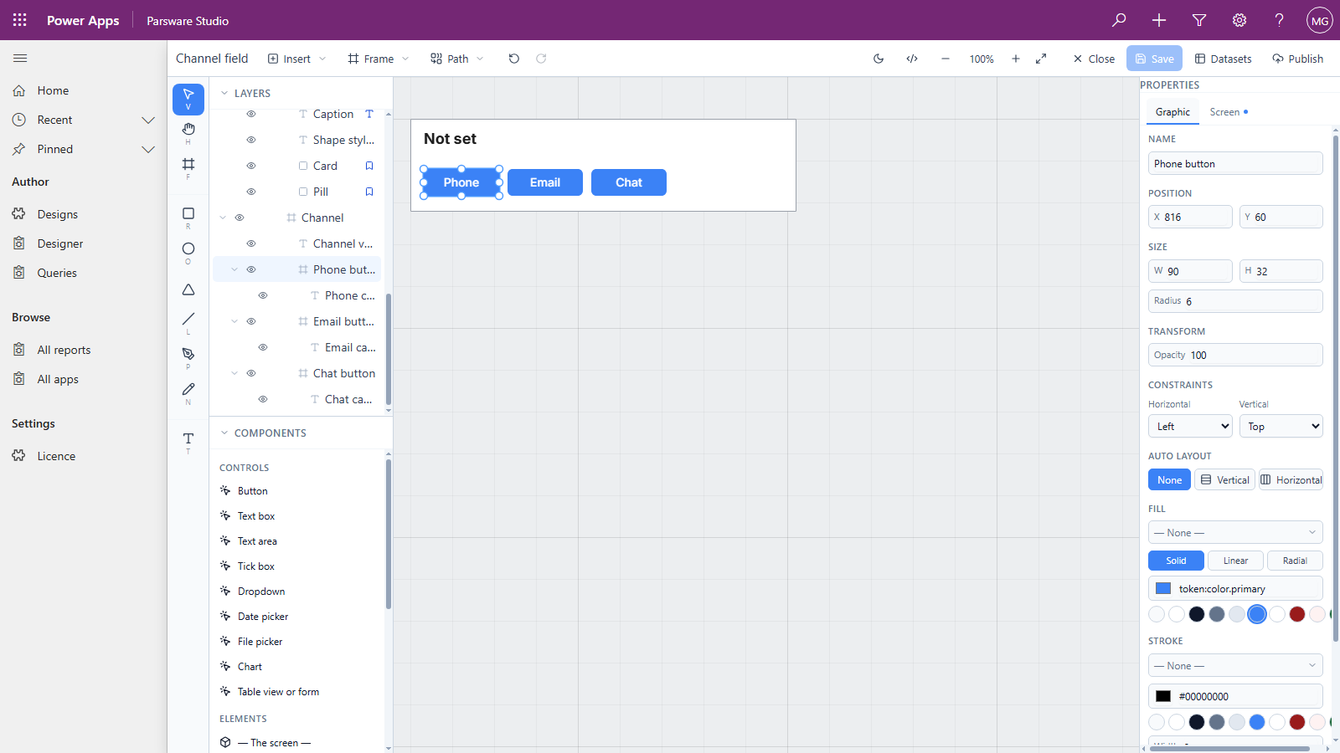Hide the Phone button layer

click(251, 269)
